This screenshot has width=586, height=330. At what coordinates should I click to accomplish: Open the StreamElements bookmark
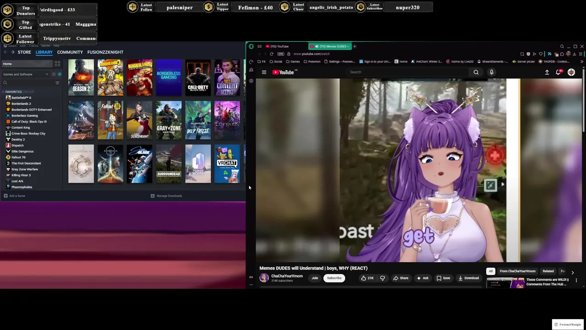[x=492, y=61]
